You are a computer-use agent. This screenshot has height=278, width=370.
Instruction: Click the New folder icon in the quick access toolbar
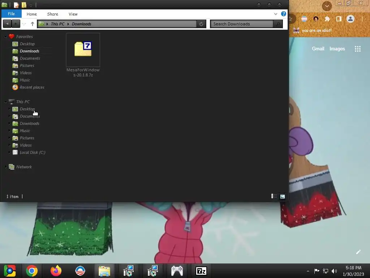tap(24, 5)
